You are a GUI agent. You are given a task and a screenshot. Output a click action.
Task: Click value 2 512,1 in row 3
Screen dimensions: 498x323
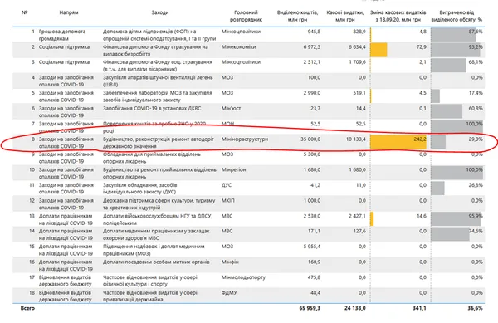311,62
